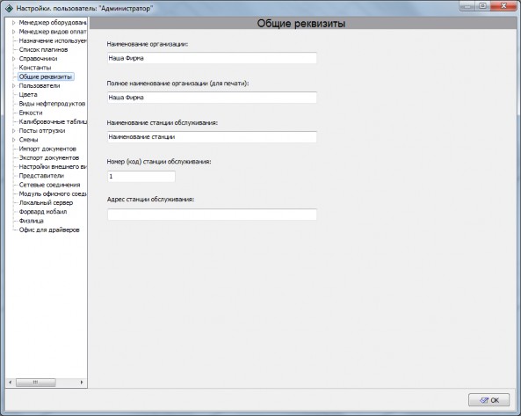521x416 pixels.
Task: Maximize the settings window
Action: tap(483, 5)
